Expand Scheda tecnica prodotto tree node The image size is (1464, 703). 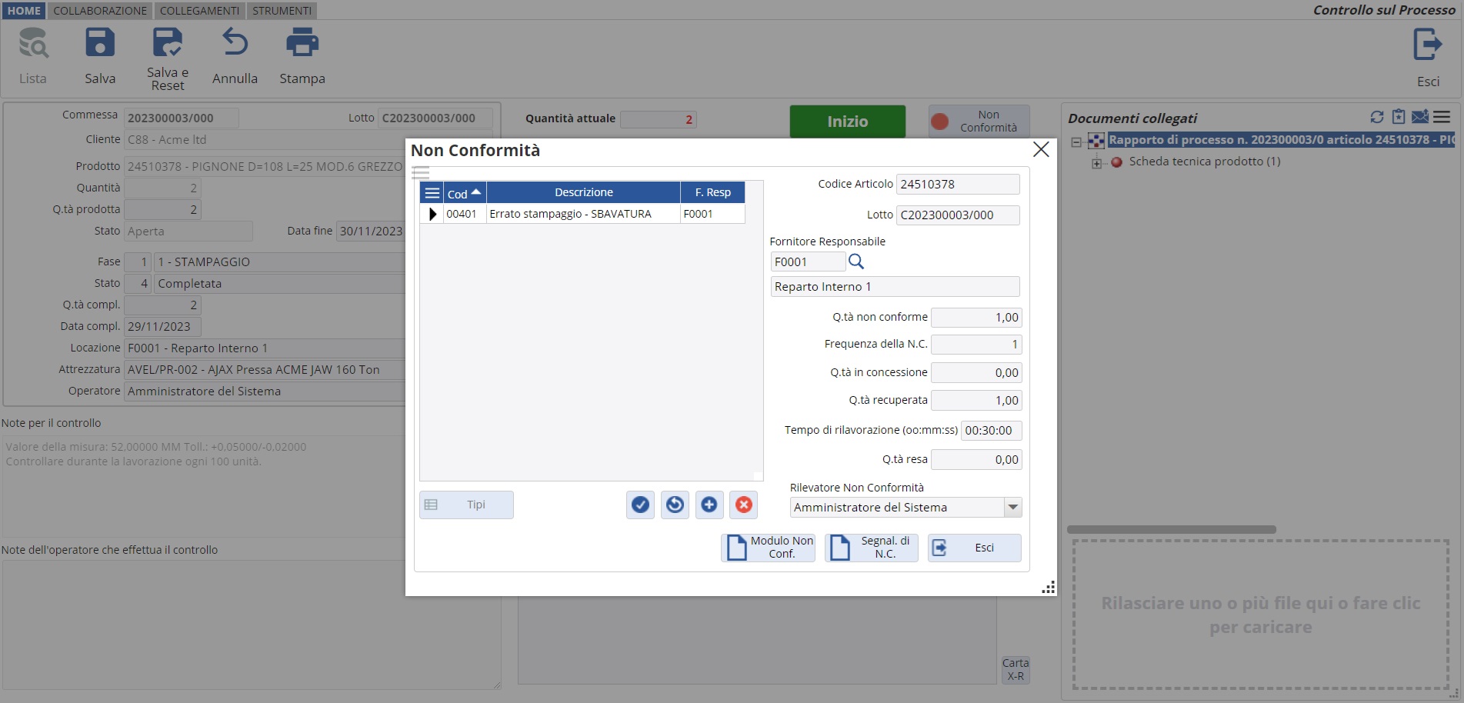click(1096, 162)
